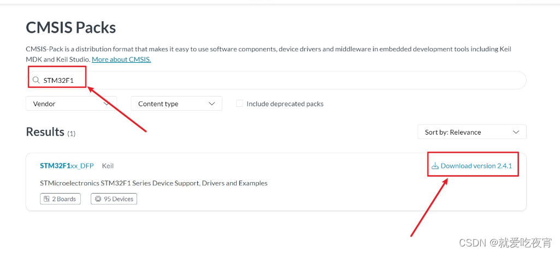Focus the pack search field containing STM32F1
Image resolution: width=560 pixels, height=253 pixels.
pyautogui.click(x=276, y=80)
